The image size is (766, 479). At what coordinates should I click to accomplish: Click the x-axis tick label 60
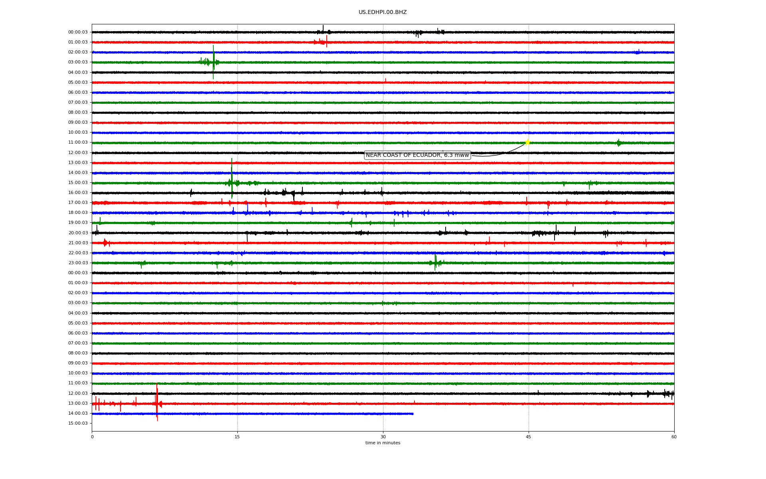coord(674,437)
